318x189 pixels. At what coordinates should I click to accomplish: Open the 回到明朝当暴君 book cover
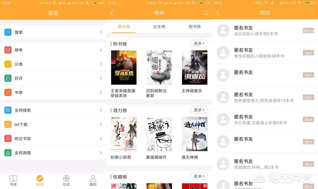point(159,67)
